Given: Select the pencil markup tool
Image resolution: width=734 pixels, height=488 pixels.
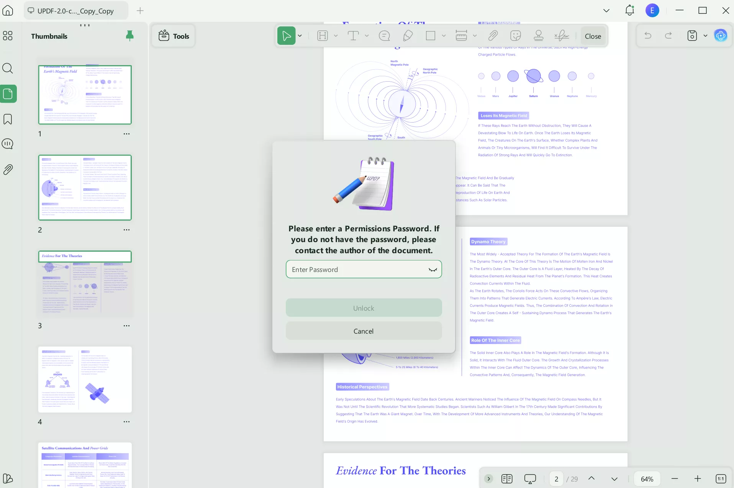Looking at the screenshot, I should 407,35.
